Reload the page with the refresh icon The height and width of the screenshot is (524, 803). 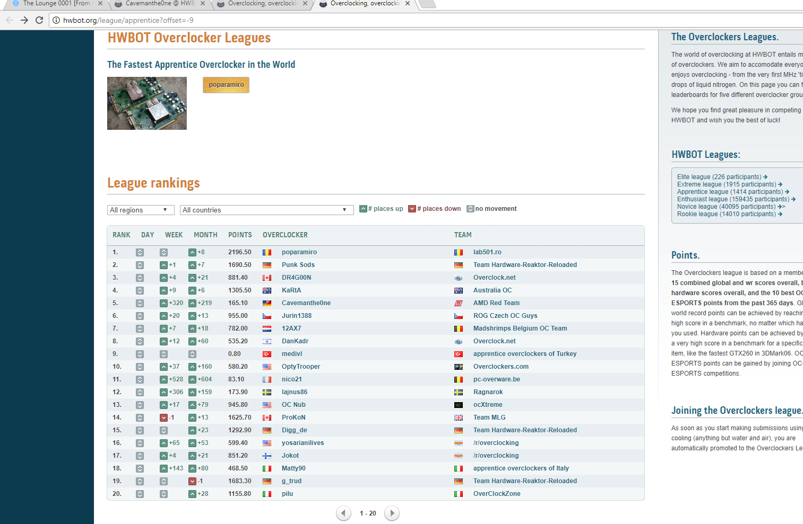(x=39, y=20)
